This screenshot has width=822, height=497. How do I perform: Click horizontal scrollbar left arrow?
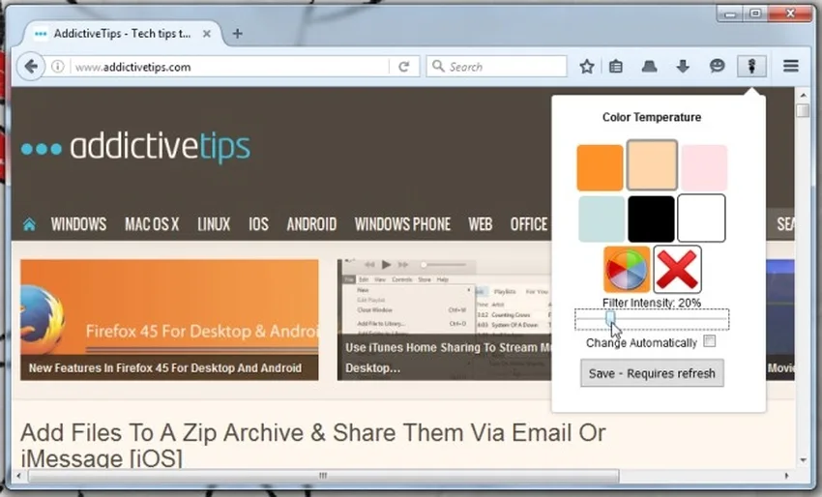19,476
